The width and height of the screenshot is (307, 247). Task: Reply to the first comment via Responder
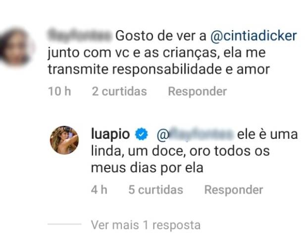(197, 91)
